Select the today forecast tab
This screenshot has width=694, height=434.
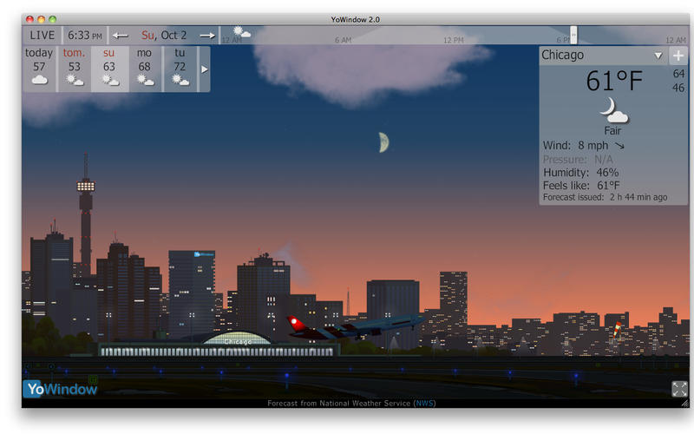(39, 69)
